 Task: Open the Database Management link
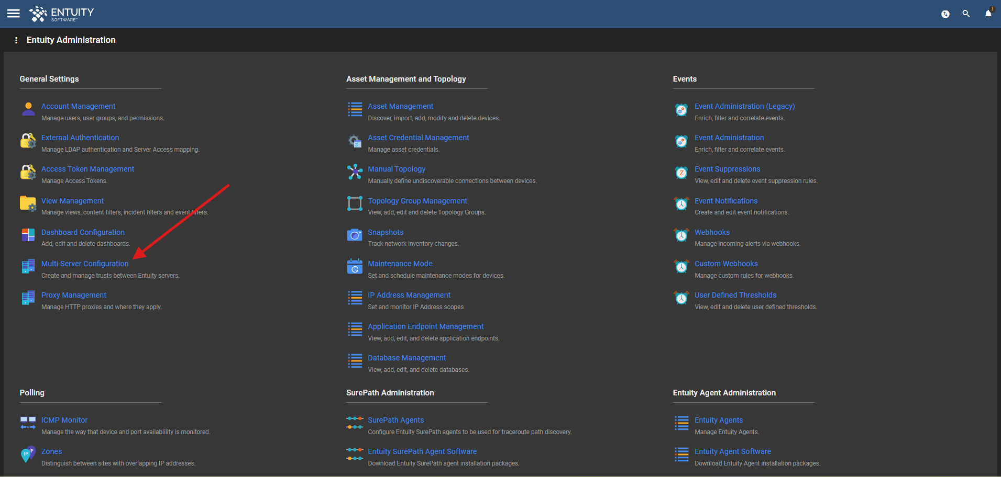point(407,358)
